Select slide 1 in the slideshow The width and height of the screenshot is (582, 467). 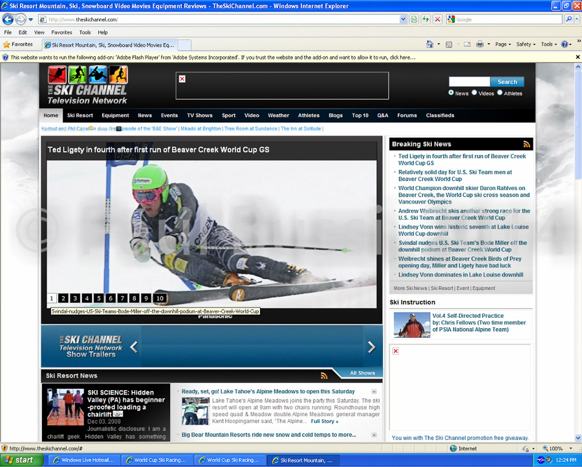click(52, 298)
